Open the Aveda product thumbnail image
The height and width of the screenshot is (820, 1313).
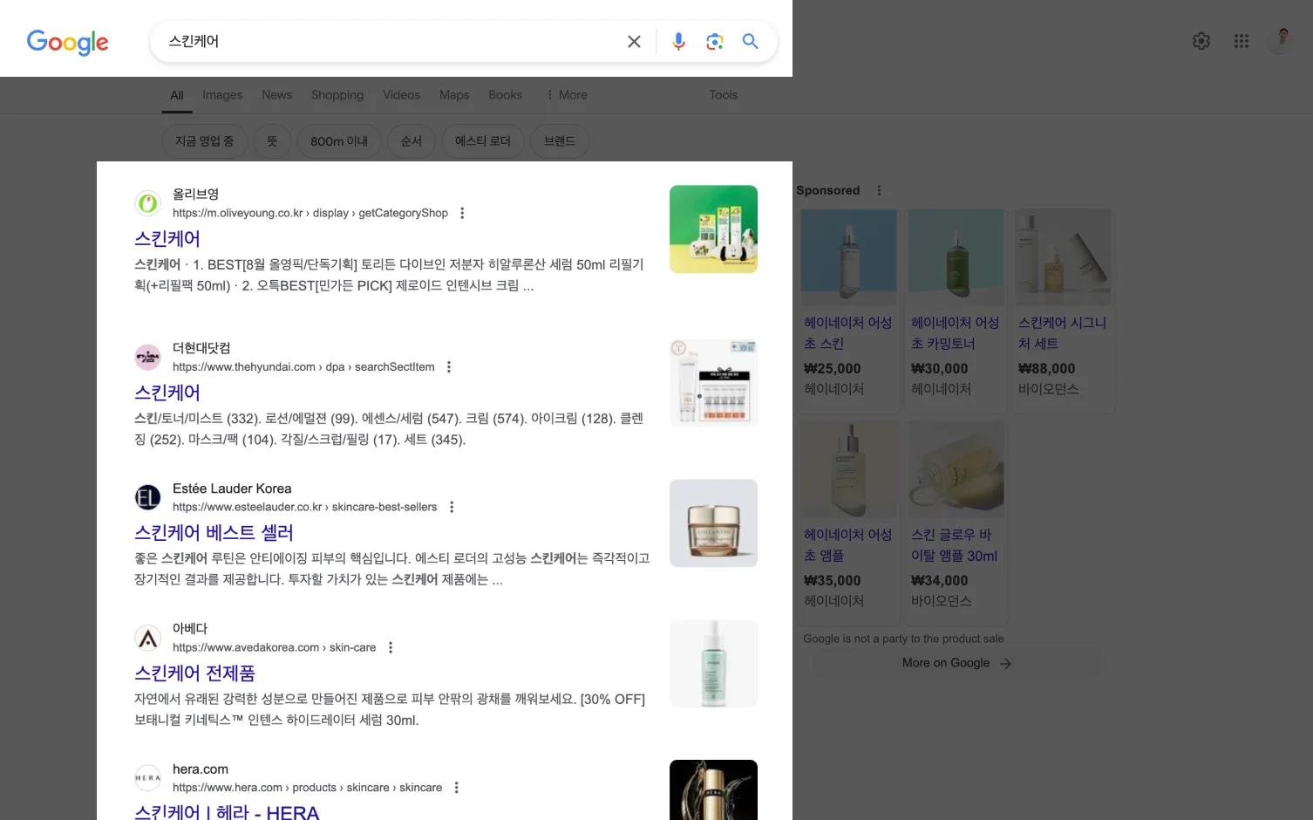click(x=713, y=663)
